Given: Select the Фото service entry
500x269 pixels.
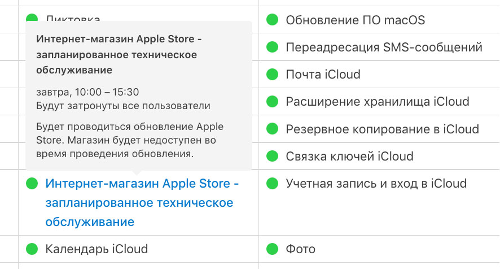Looking at the screenshot, I should click(300, 249).
